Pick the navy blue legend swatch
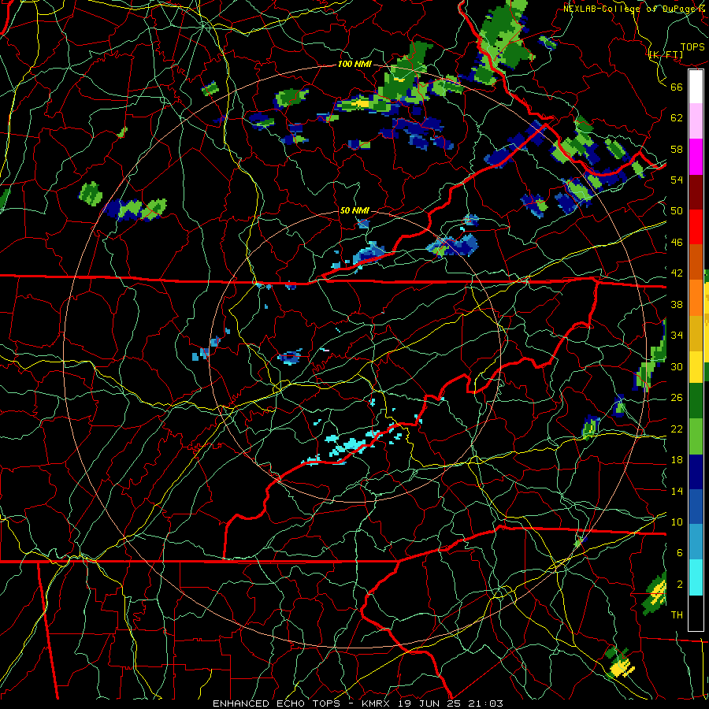This screenshot has width=709, height=709. point(696,472)
